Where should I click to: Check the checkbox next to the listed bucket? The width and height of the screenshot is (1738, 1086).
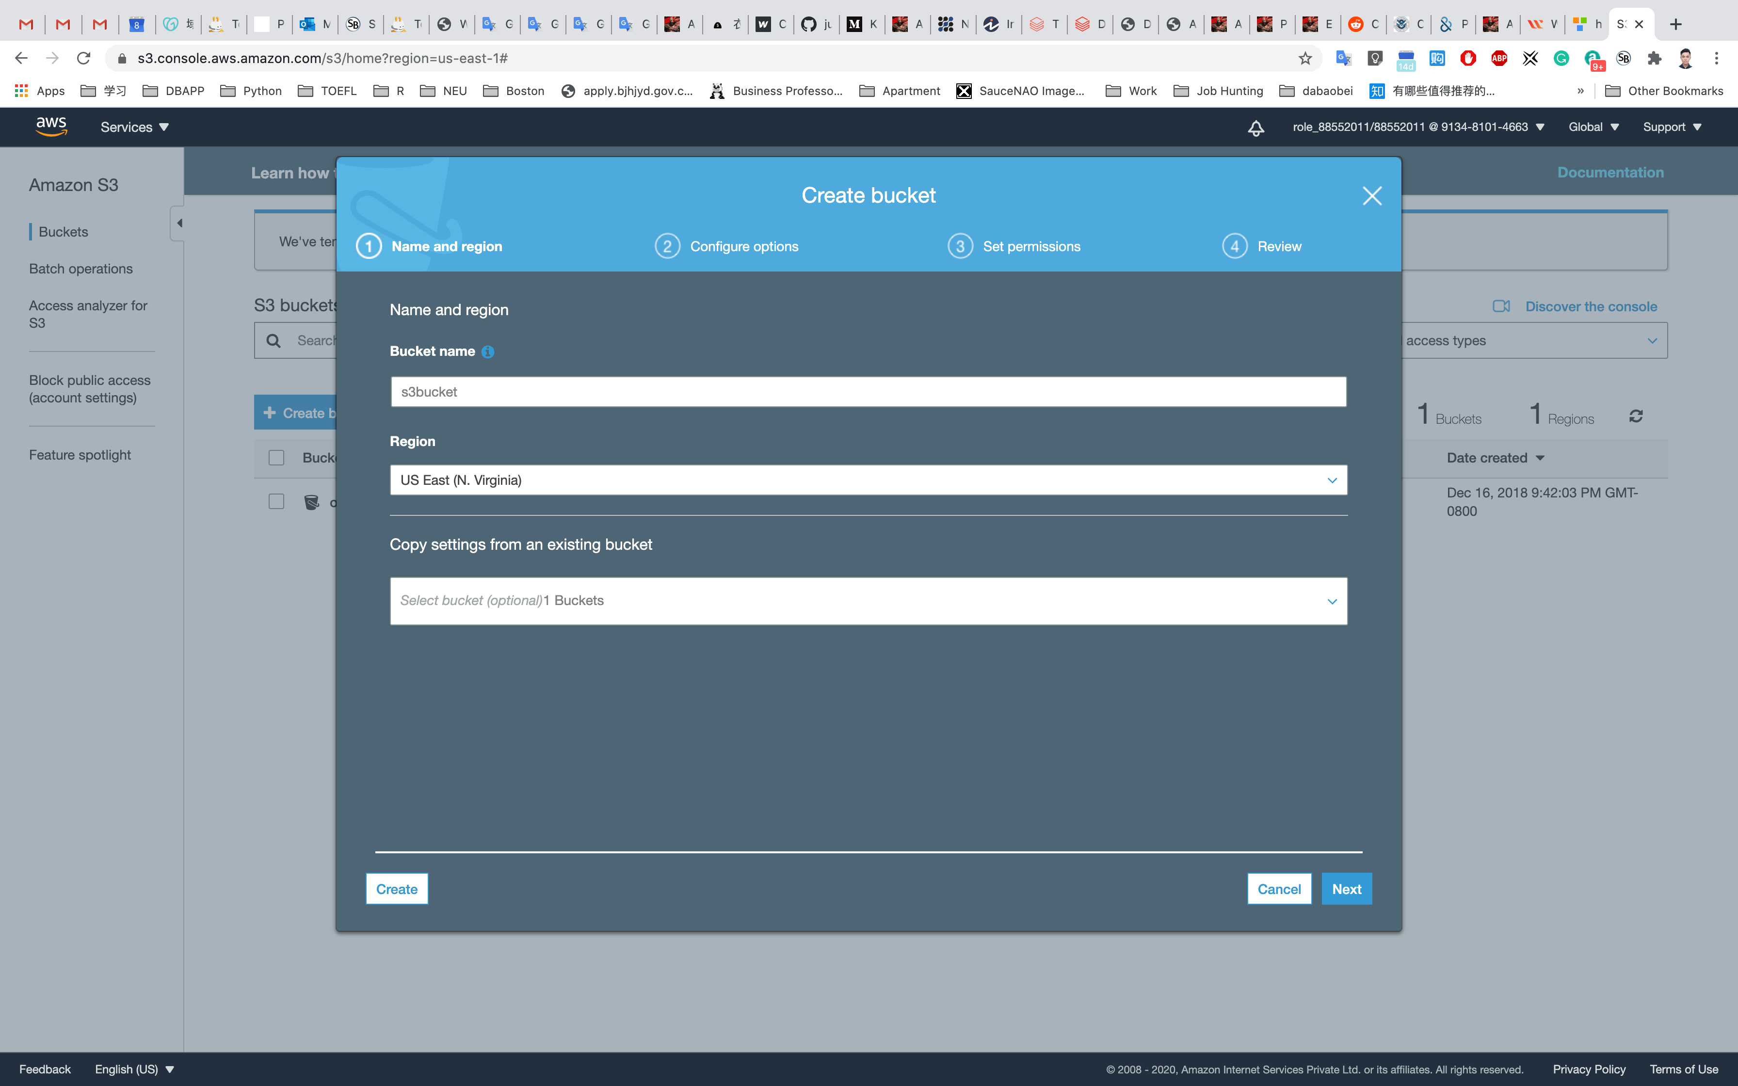[276, 501]
